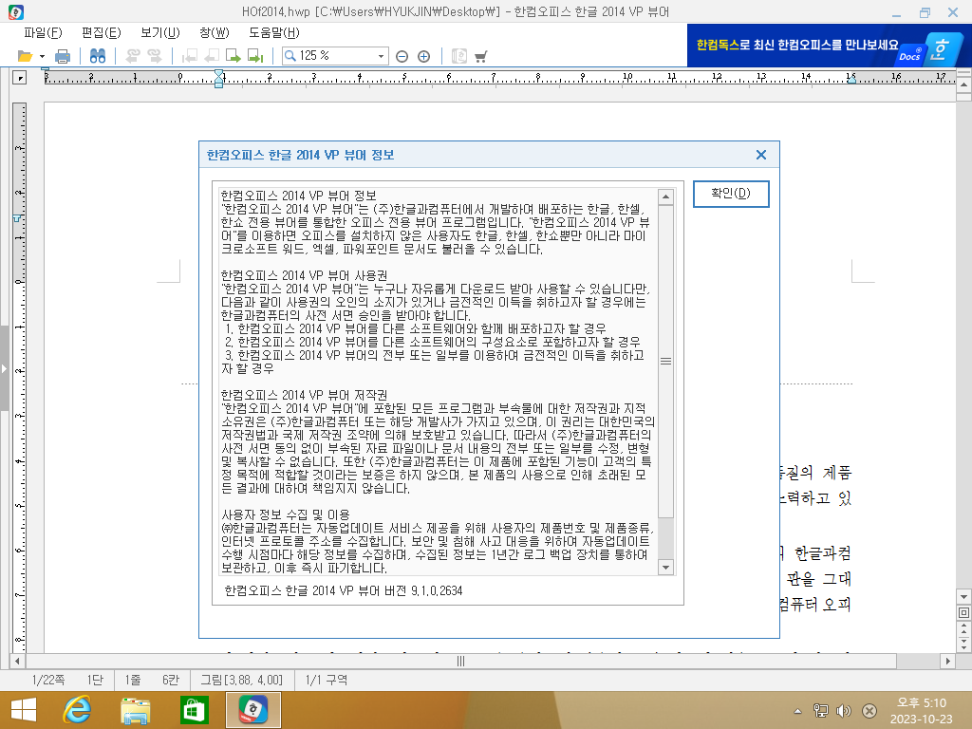Image resolution: width=972 pixels, height=729 pixels.
Task: Go to the next page icon
Action: [x=234, y=56]
